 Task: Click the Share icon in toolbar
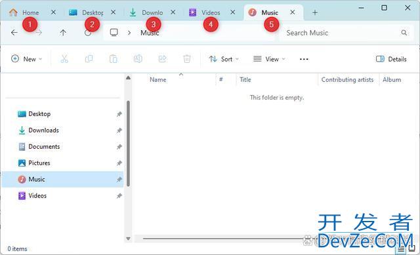click(x=162, y=59)
